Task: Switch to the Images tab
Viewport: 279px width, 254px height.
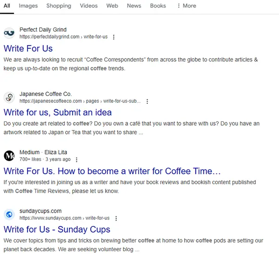Action: (x=28, y=6)
